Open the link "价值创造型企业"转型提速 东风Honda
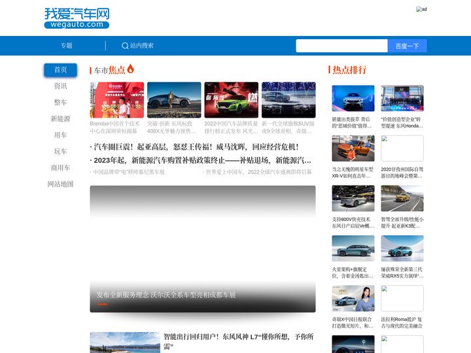This screenshot has height=353, width=471. [x=402, y=122]
